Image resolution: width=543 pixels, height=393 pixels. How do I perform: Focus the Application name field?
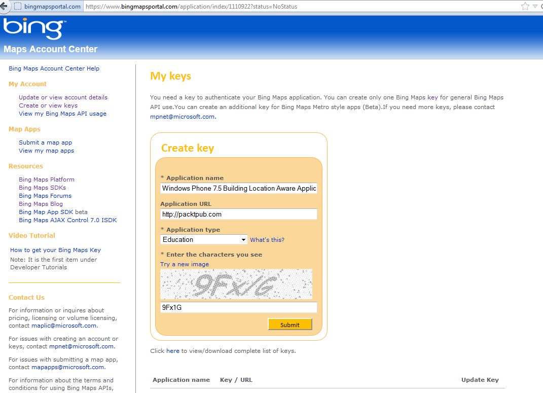(239, 188)
